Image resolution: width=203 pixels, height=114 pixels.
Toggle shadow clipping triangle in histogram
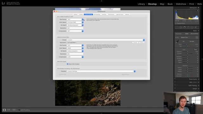click(x=176, y=11)
